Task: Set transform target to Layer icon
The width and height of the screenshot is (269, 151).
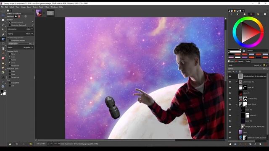Action: click(x=16, y=16)
